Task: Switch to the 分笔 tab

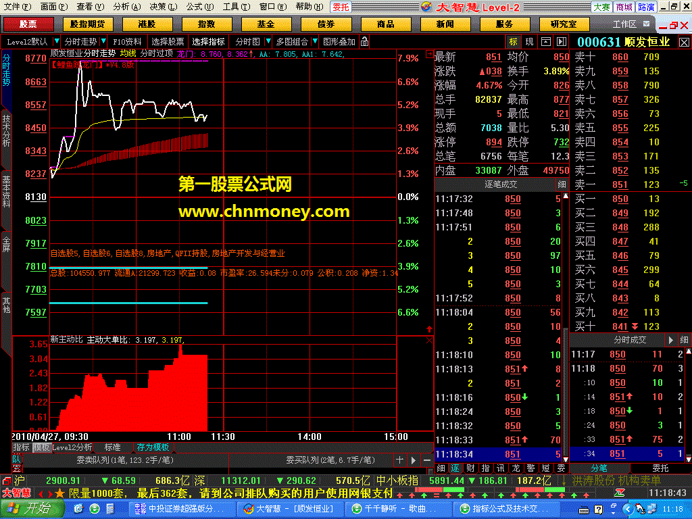Action: point(599,468)
